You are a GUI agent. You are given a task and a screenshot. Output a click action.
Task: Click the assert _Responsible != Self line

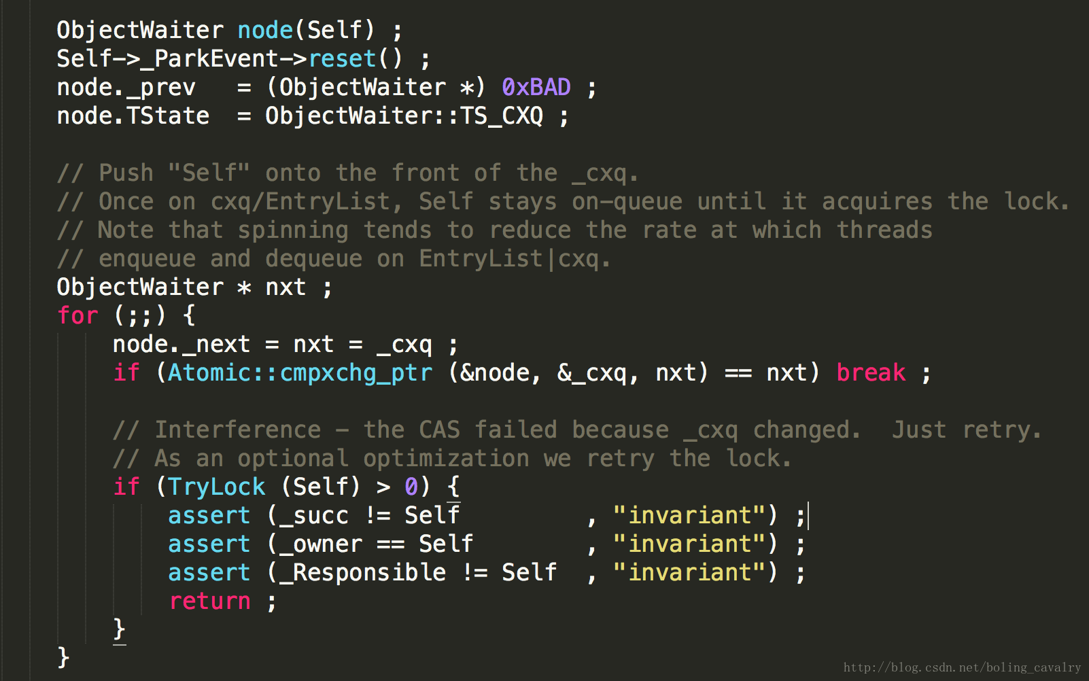tap(487, 572)
